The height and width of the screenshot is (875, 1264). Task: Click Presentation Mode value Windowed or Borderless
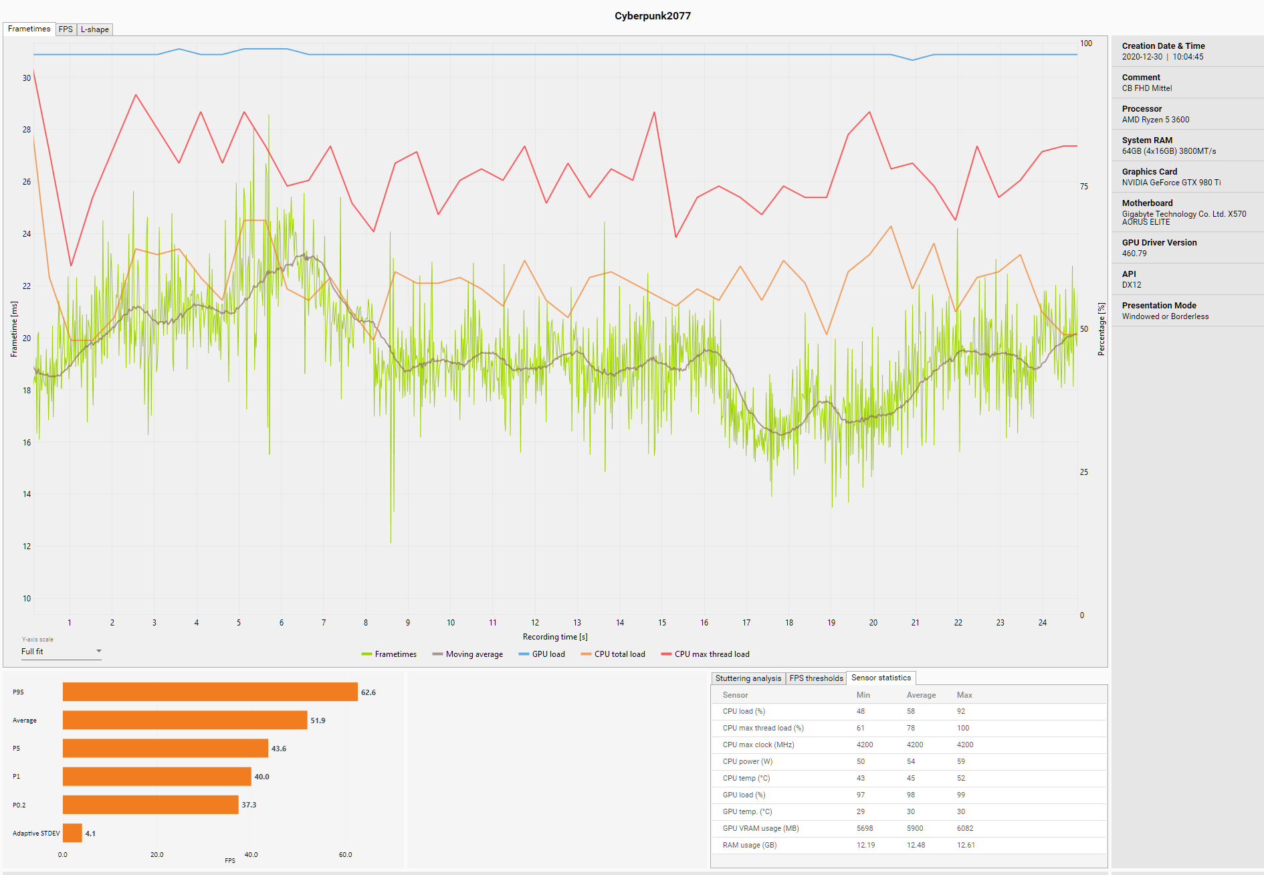1165,316
